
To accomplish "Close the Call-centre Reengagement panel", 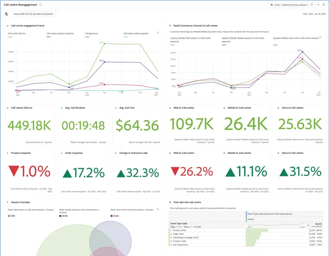I will [324, 4].
